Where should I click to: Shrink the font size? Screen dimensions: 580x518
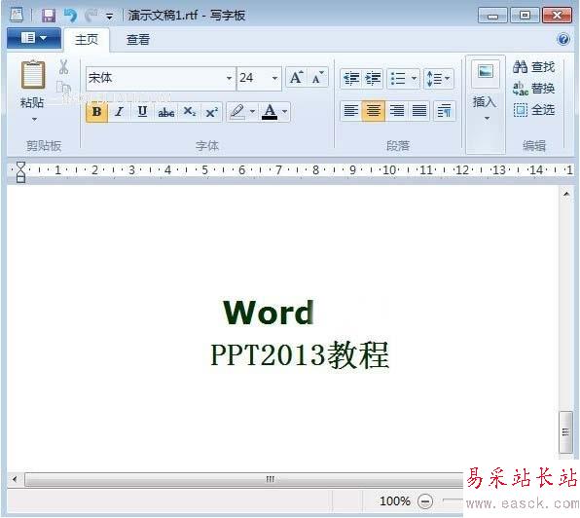coord(318,78)
